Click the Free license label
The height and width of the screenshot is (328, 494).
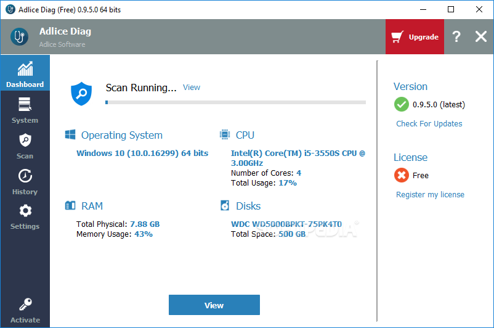pos(421,175)
